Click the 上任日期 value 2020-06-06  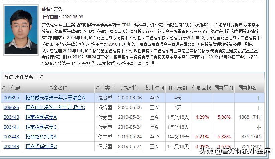(73, 17)
